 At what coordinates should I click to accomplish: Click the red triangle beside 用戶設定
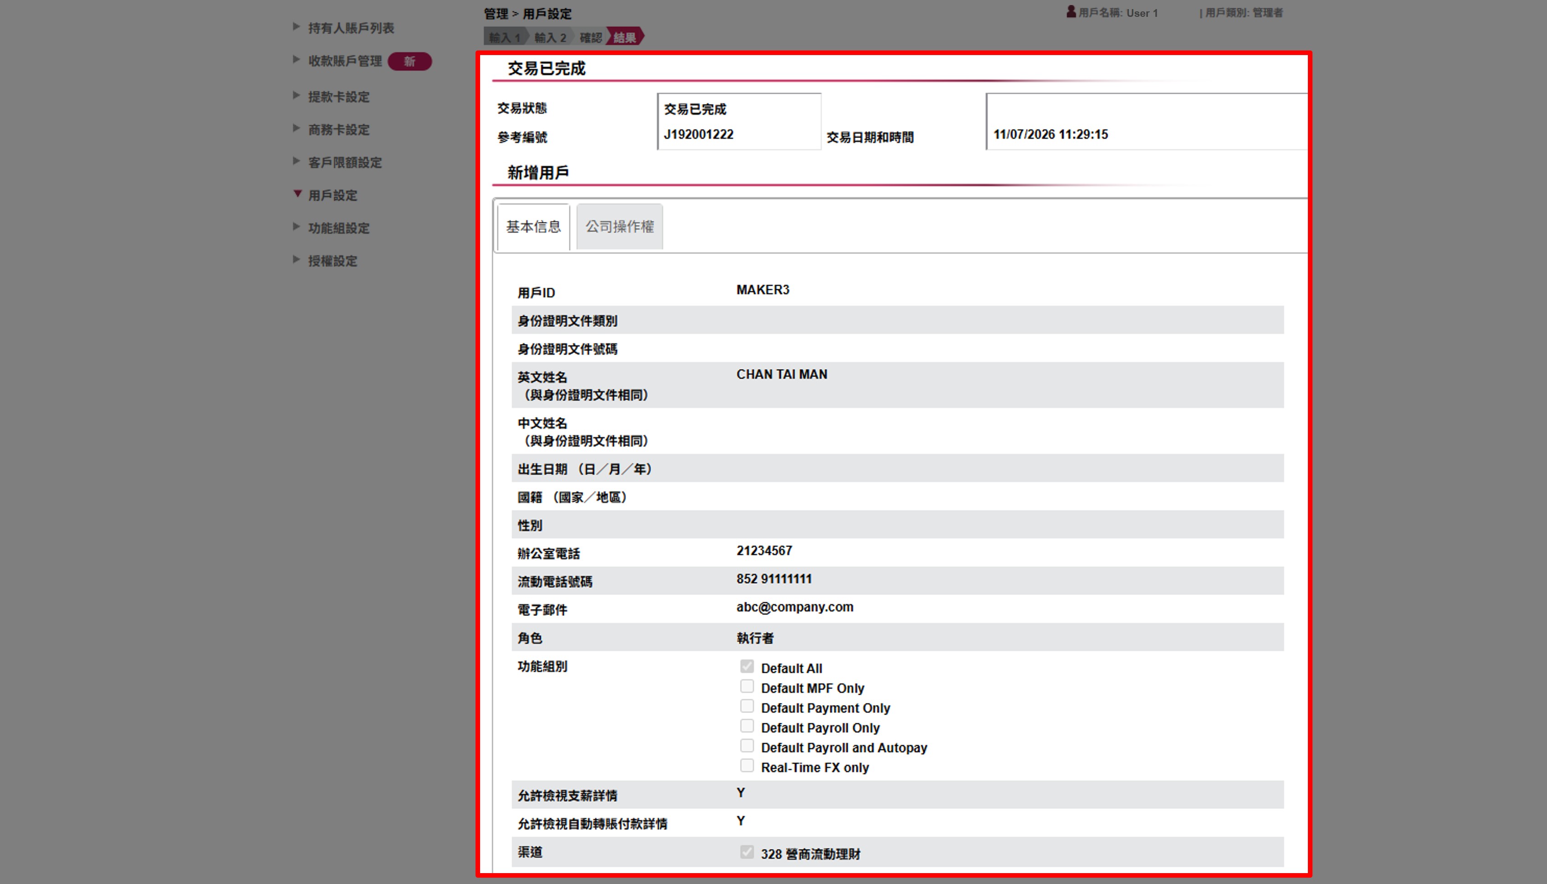pyautogui.click(x=297, y=194)
